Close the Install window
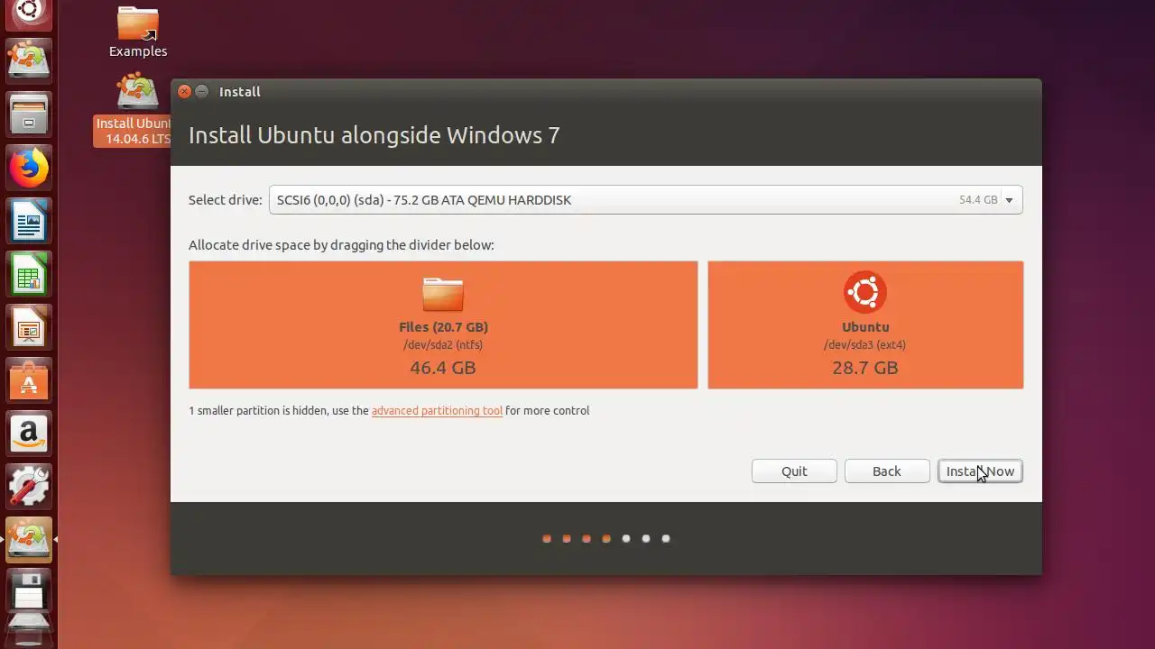Image resolution: width=1155 pixels, height=649 pixels. point(184,91)
